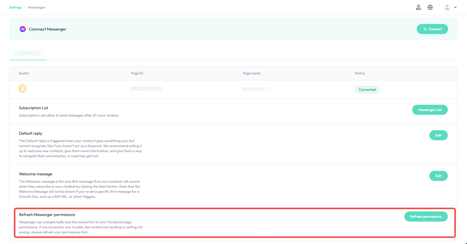
Task: Click the Refresh permissions button
Action: click(x=426, y=216)
